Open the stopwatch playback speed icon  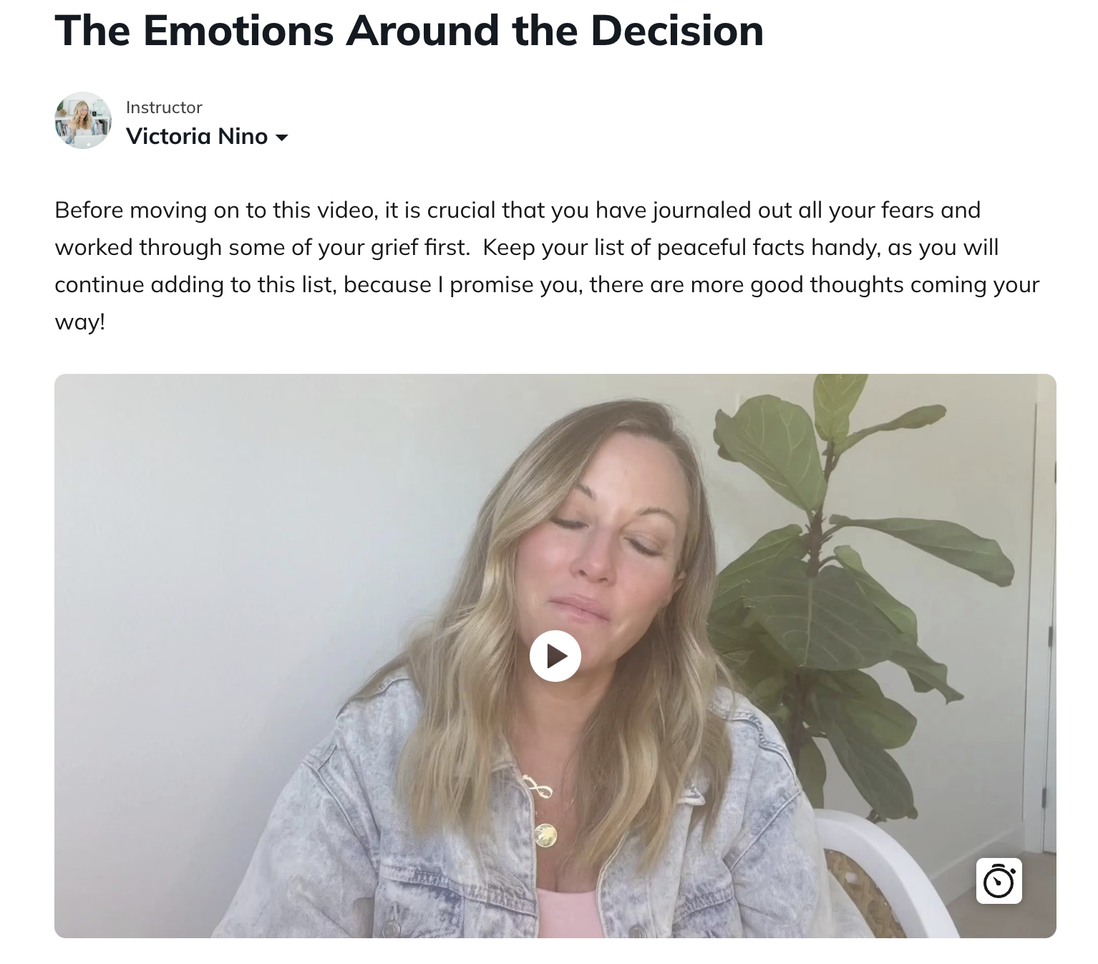pos(999,881)
